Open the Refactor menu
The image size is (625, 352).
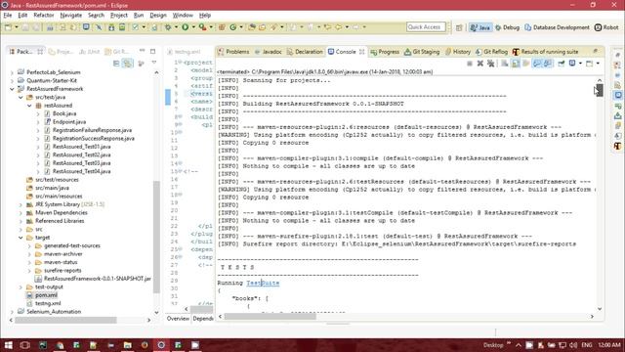pyautogui.click(x=43, y=16)
